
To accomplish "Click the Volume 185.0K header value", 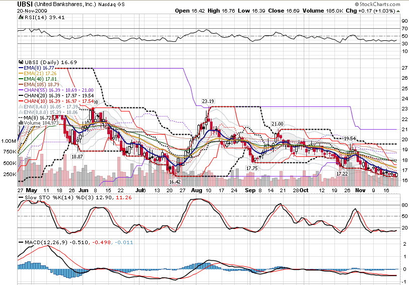I will (323, 11).
